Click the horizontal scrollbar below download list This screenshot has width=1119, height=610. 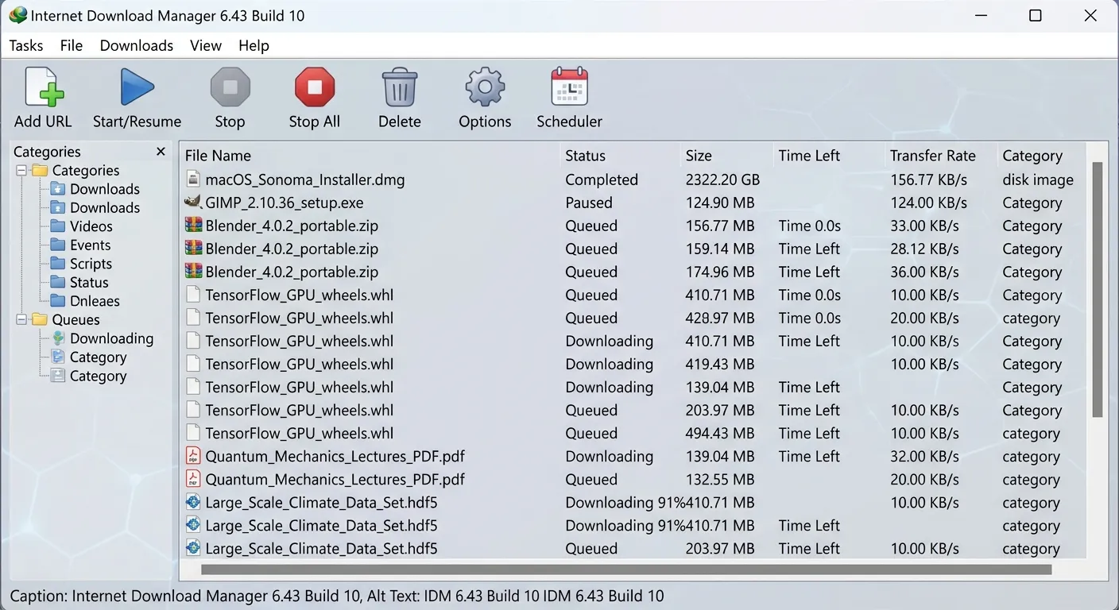(x=626, y=569)
